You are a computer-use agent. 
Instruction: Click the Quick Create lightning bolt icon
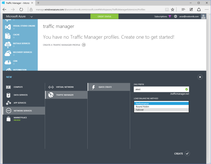pos(93,87)
